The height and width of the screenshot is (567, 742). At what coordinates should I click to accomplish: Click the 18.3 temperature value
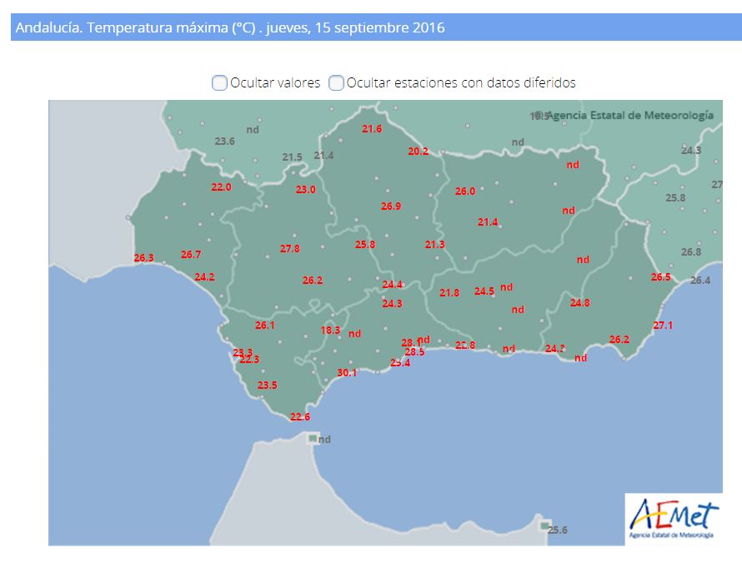[x=331, y=331]
